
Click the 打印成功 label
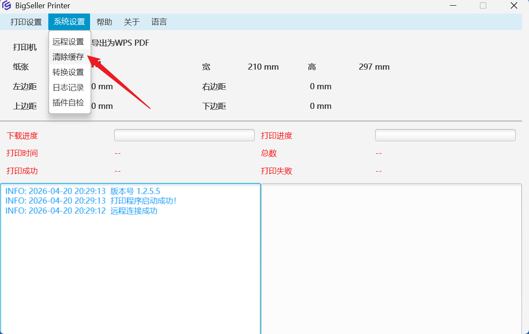[x=22, y=171]
